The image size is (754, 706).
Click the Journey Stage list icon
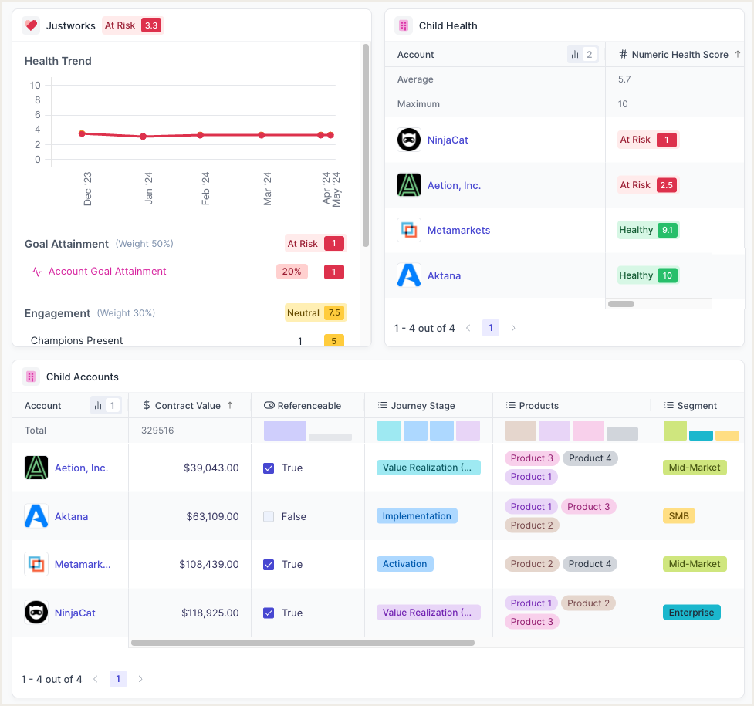coord(383,405)
